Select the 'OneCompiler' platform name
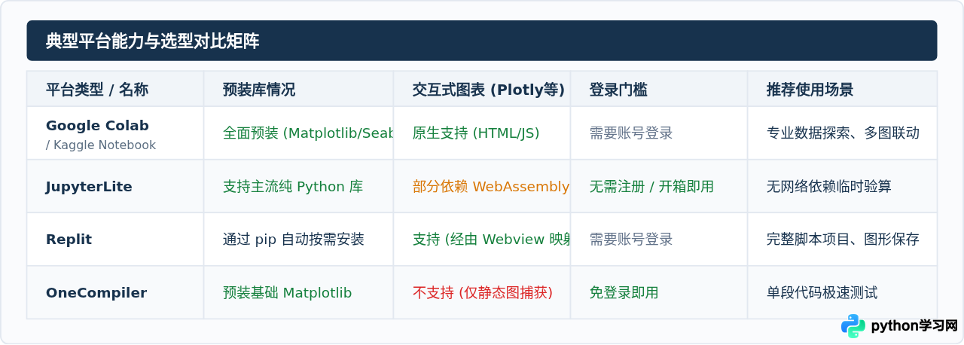 pyautogui.click(x=96, y=293)
